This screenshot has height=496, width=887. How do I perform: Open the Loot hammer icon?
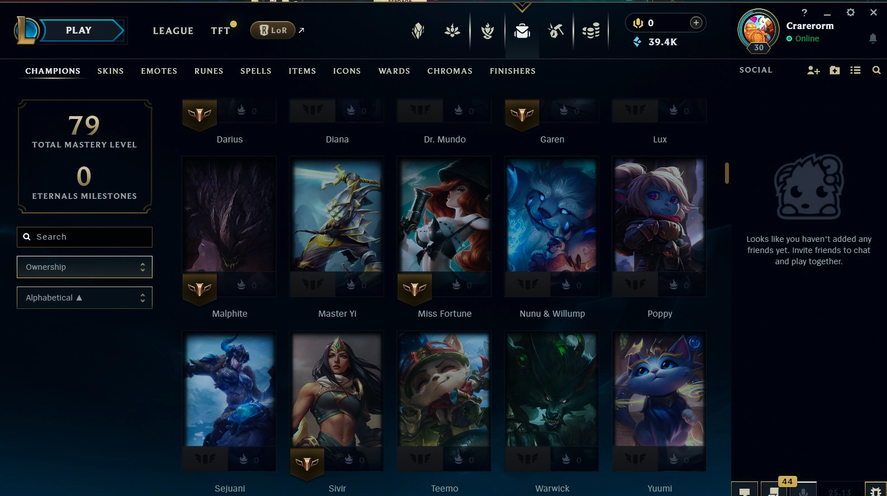(x=556, y=31)
